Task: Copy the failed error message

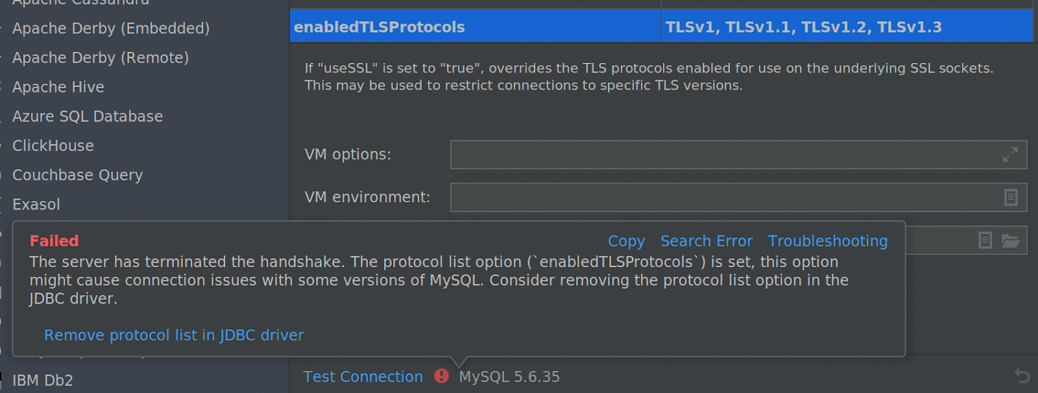Action: pyautogui.click(x=626, y=241)
